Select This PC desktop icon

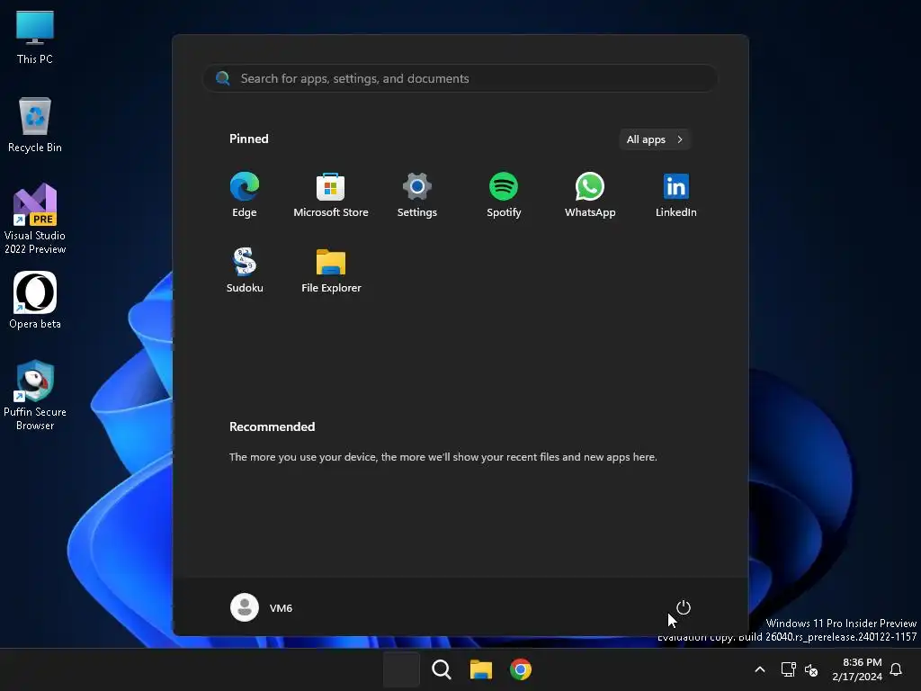35,37
